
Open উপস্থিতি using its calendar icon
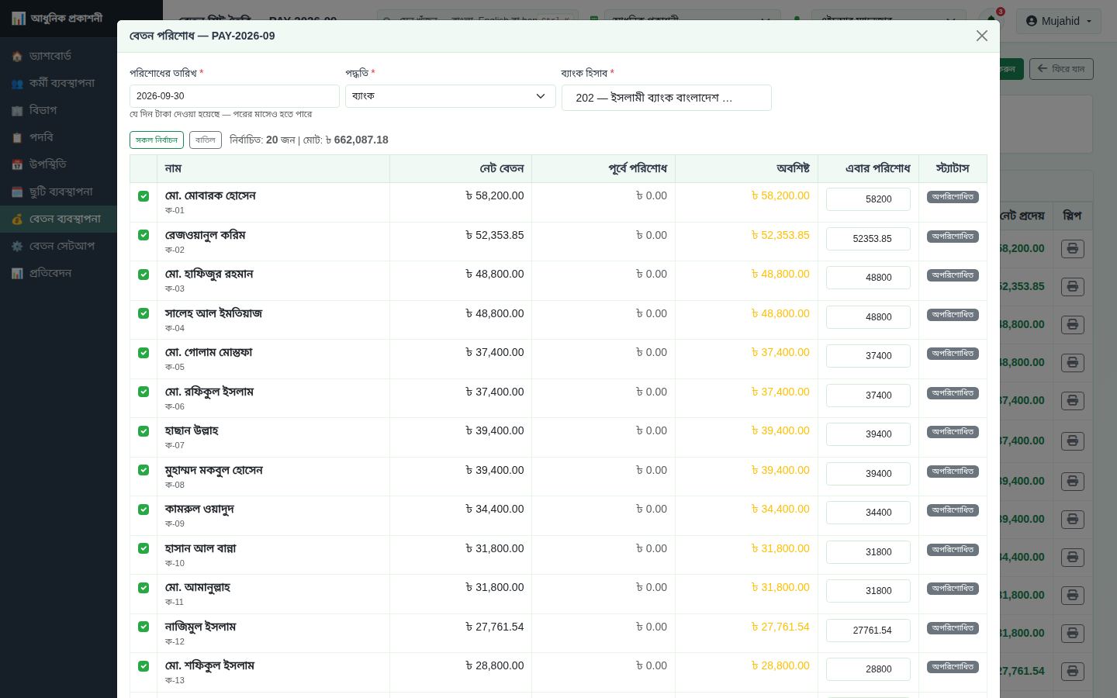pos(17,165)
